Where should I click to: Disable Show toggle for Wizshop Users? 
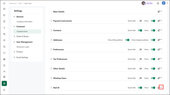tap(153, 78)
